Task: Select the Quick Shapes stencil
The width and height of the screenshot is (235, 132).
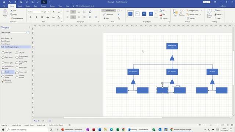Action: coord(5,41)
